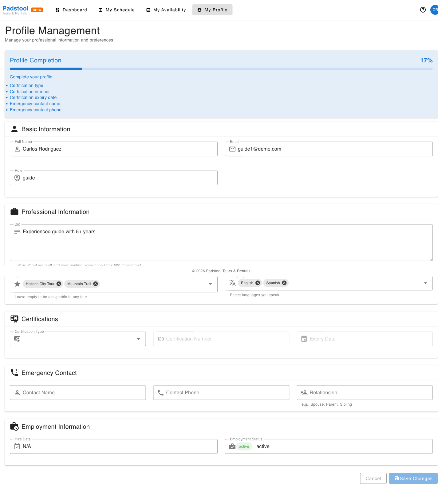Click the Save Changes button

click(413, 478)
